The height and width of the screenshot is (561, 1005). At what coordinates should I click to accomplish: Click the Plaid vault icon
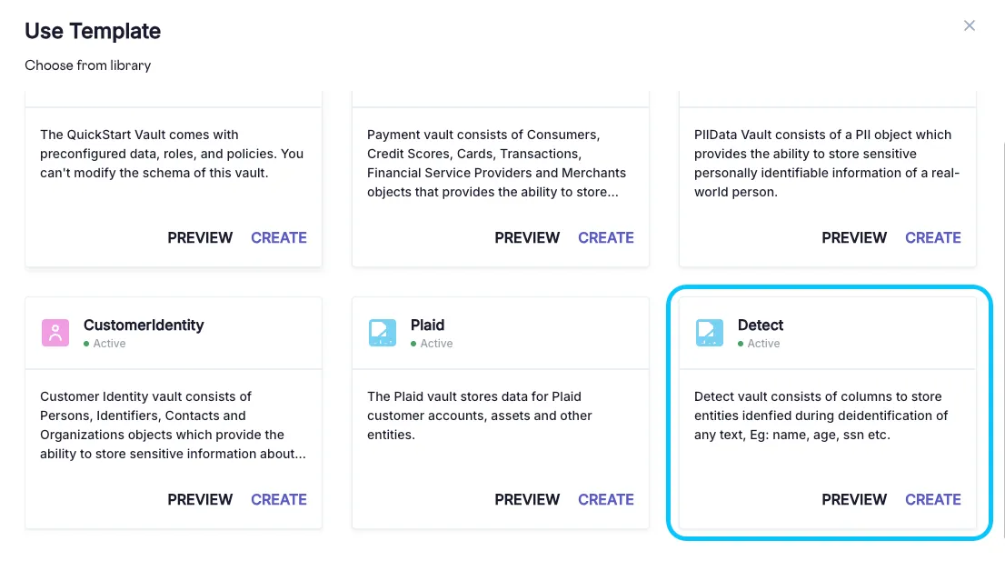tap(383, 332)
